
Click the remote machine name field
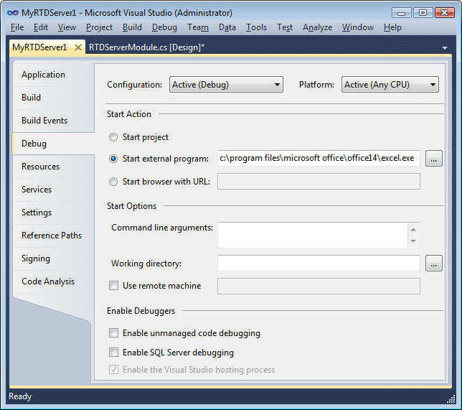pos(319,286)
